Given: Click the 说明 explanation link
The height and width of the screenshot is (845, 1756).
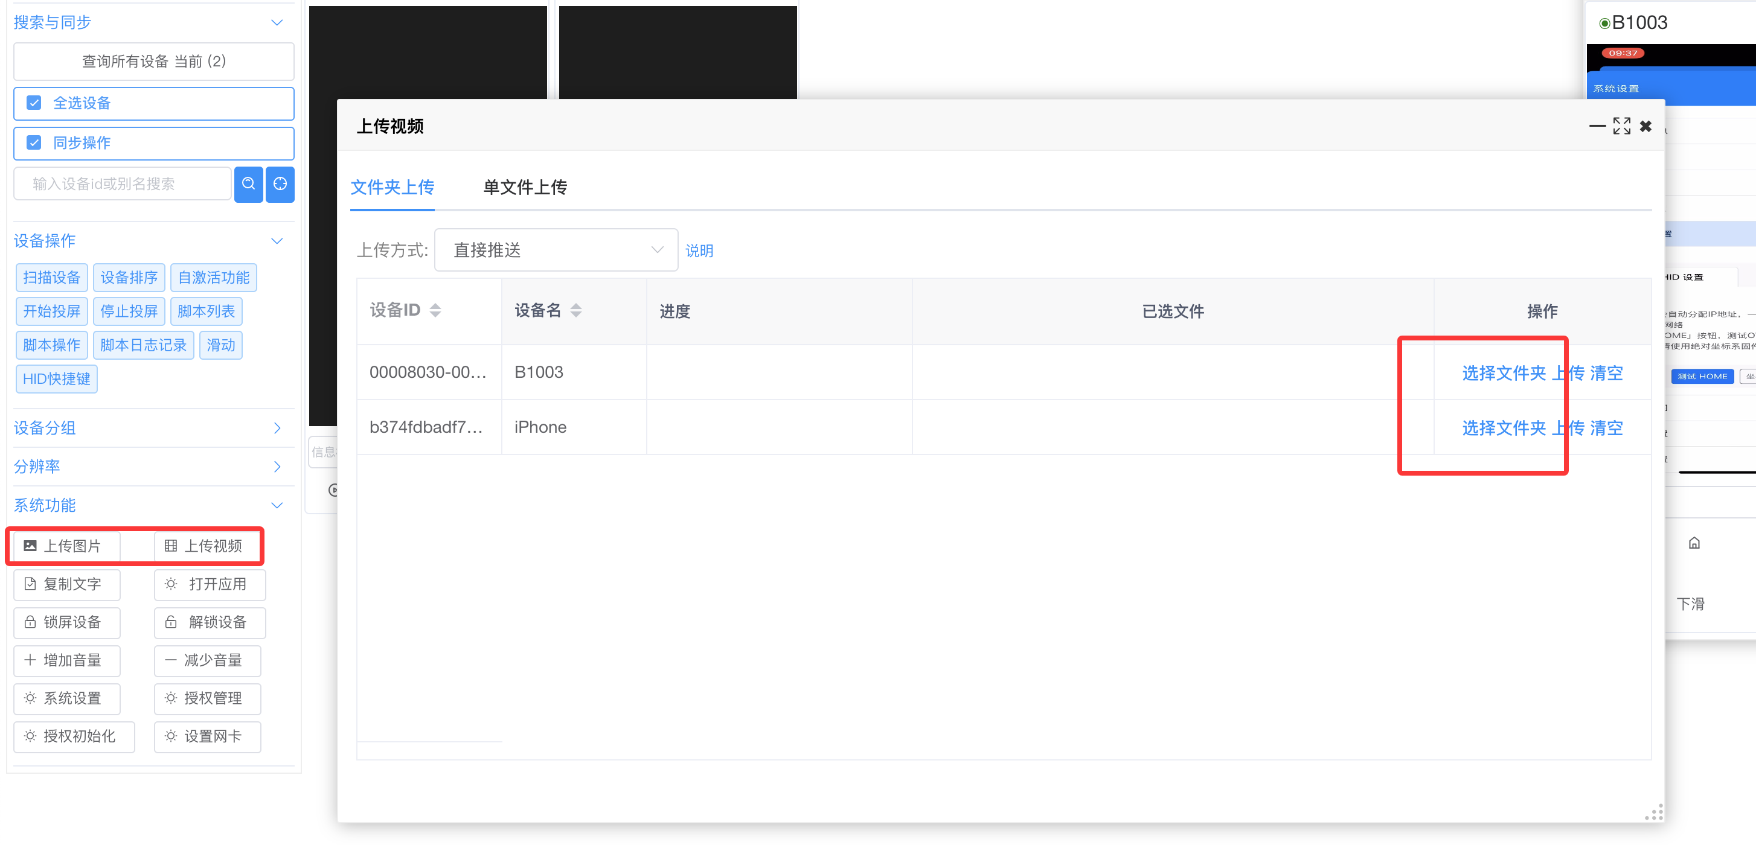Looking at the screenshot, I should (x=699, y=250).
